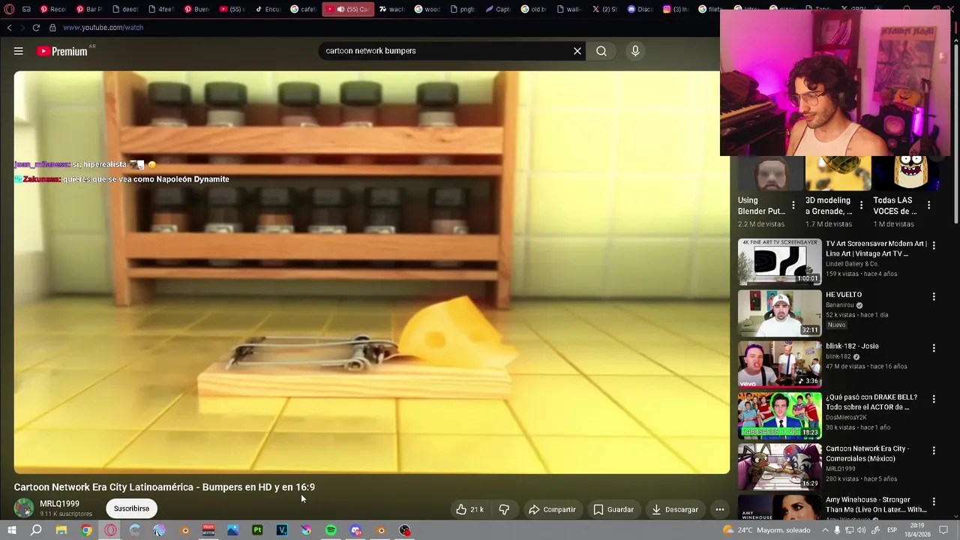Open options for TV Art Screensaver video

pyautogui.click(x=934, y=245)
